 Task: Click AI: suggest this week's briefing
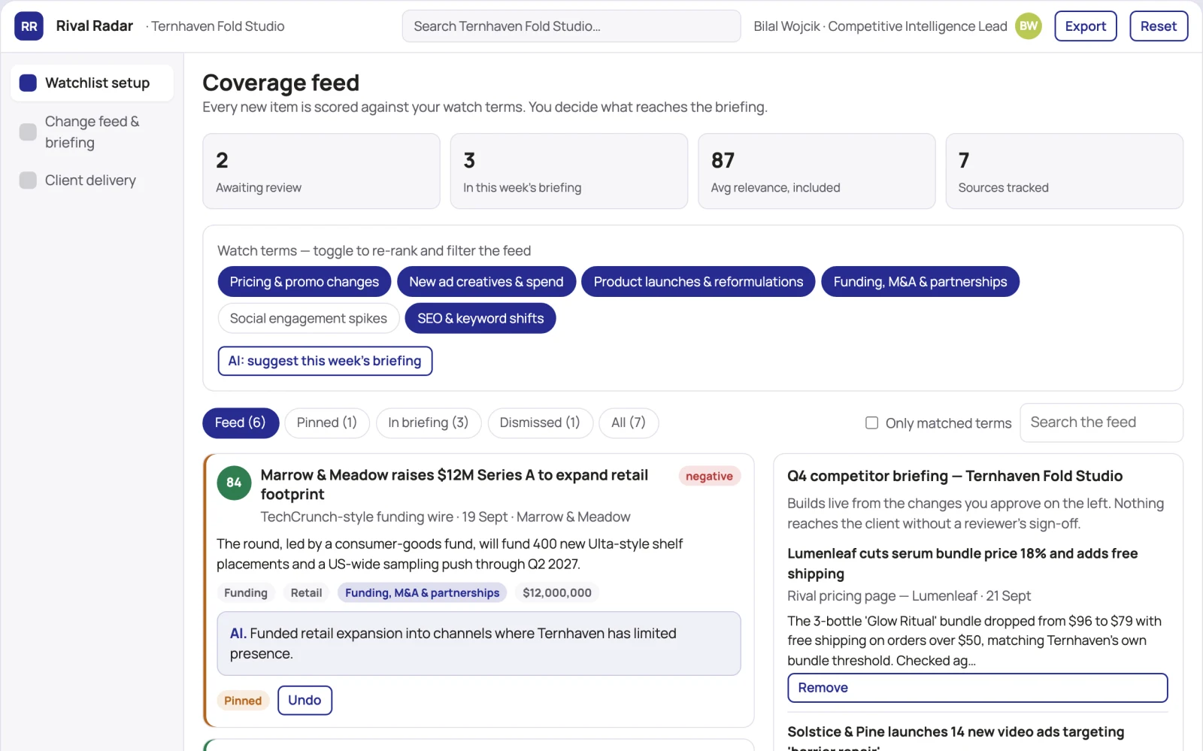325,361
